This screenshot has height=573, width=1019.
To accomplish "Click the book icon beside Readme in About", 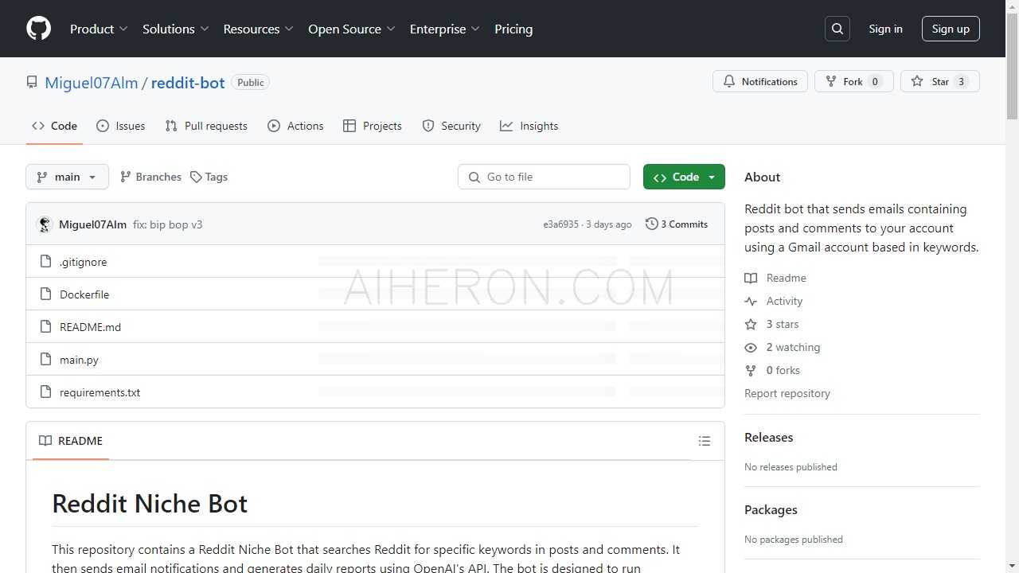I will (x=751, y=278).
